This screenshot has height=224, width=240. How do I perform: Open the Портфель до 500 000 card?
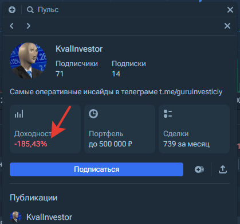[x=120, y=129]
